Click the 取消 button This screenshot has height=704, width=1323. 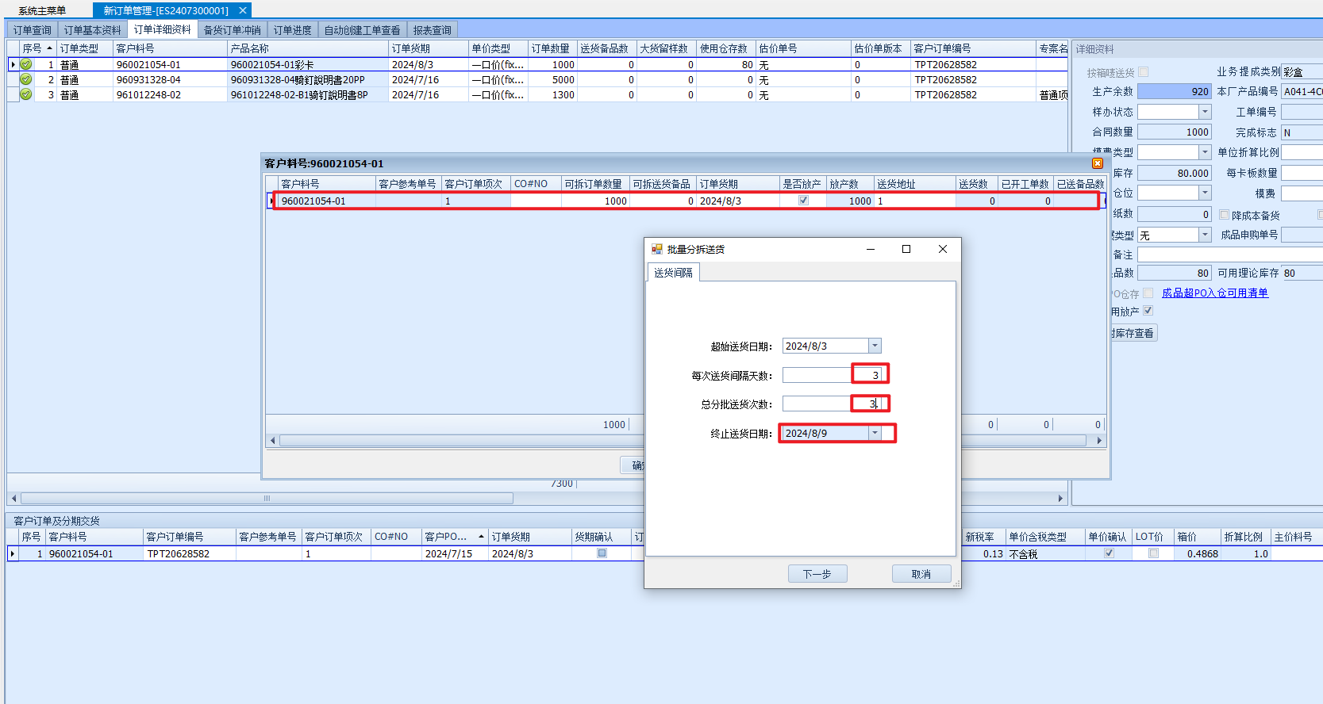click(921, 574)
